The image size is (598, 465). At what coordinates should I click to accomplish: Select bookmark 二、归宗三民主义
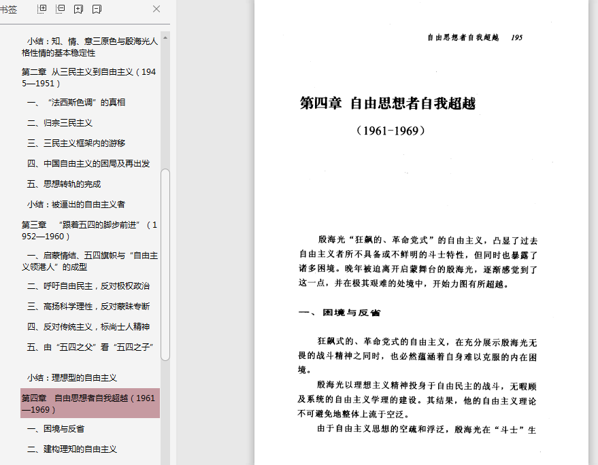(x=59, y=123)
